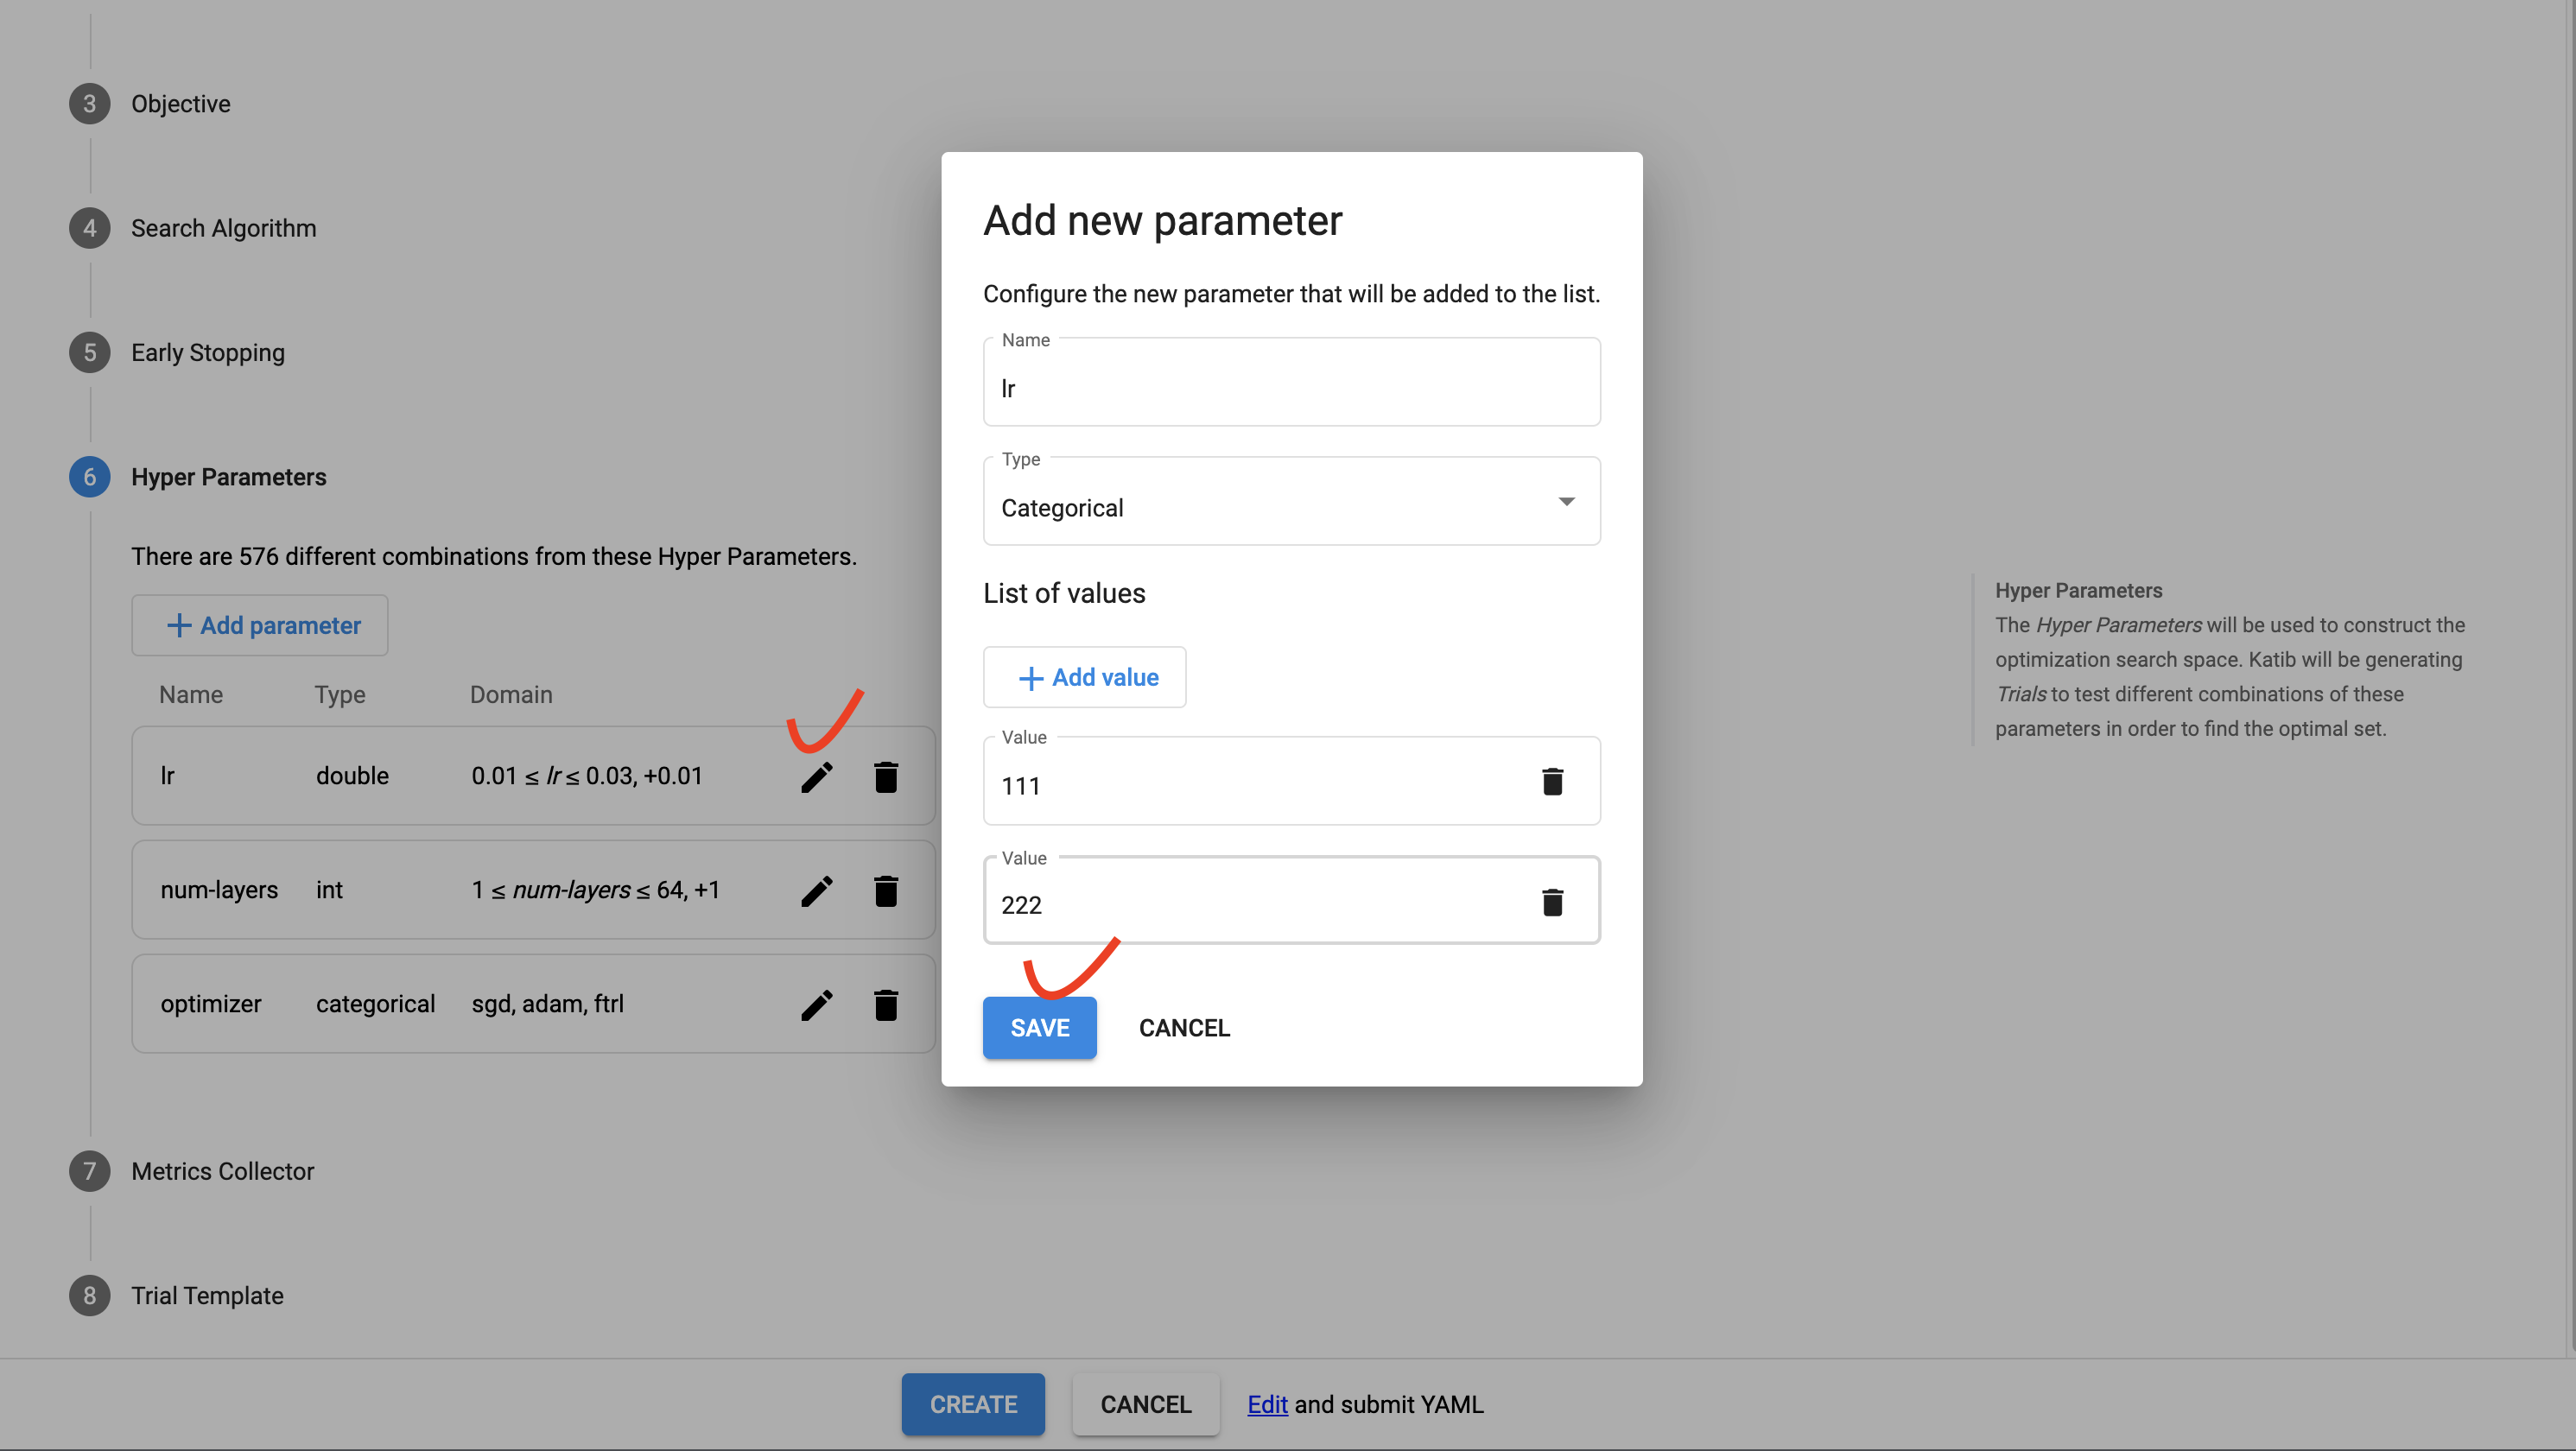The image size is (2576, 1451).
Task: Delete the num-layers parameter row
Action: tap(885, 891)
